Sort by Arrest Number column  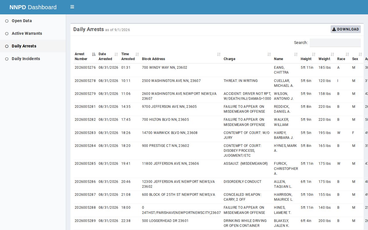85,56
